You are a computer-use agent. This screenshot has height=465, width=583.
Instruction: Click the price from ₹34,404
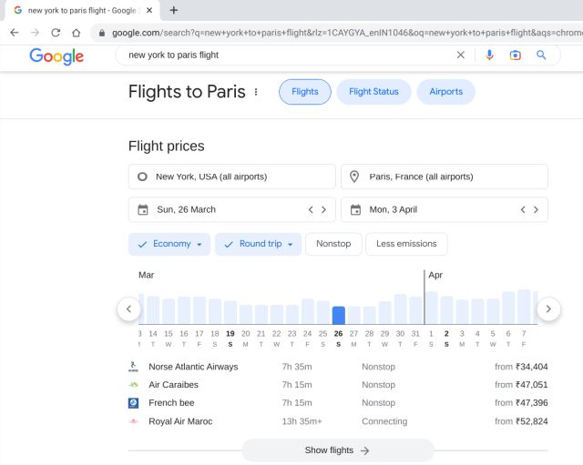coord(521,367)
